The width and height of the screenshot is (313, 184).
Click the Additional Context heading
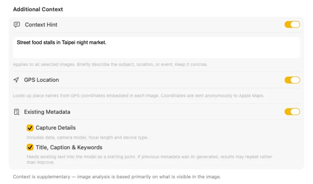(x=38, y=9)
